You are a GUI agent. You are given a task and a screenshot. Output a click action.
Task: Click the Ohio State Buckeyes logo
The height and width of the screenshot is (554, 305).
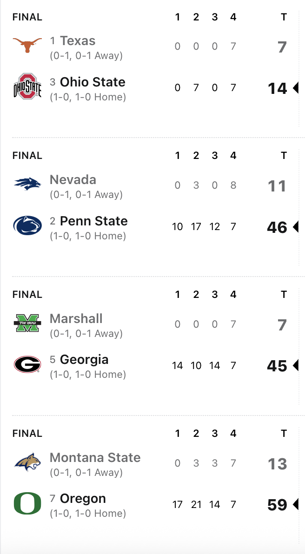click(x=27, y=86)
